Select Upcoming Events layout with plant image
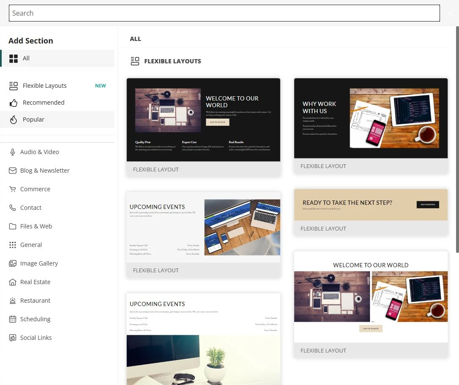Image resolution: width=459 pixels, height=385 pixels. pos(203,339)
